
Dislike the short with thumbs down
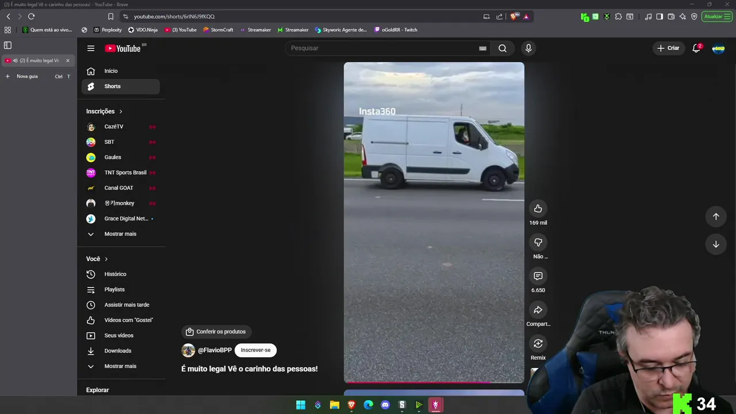coord(538,243)
